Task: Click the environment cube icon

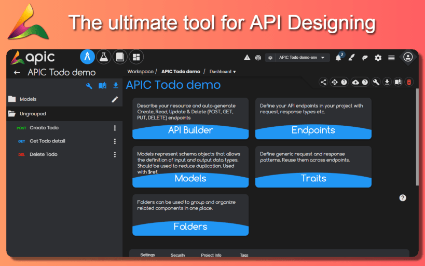Action: coord(270,58)
